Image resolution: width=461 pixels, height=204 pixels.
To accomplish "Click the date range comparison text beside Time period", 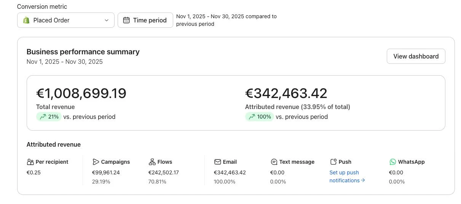I will point(227,20).
